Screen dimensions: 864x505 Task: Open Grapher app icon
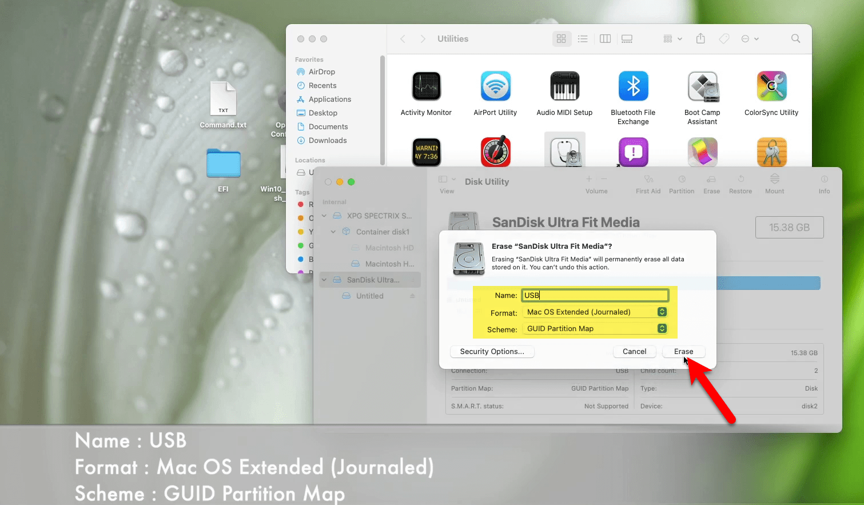coord(702,152)
